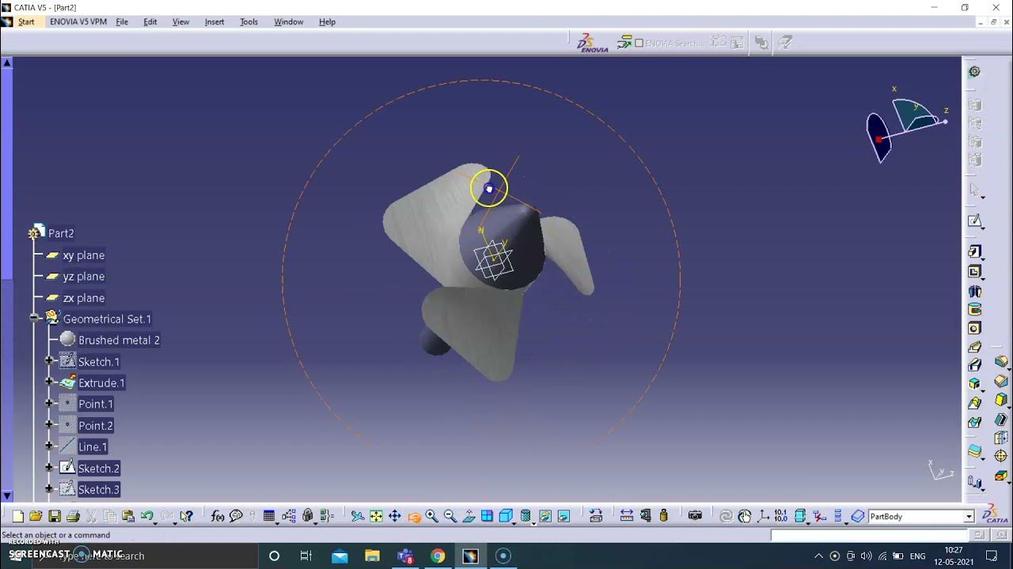The height and width of the screenshot is (569, 1013).
Task: Expand the Sketch.2 tree node
Action: [49, 468]
